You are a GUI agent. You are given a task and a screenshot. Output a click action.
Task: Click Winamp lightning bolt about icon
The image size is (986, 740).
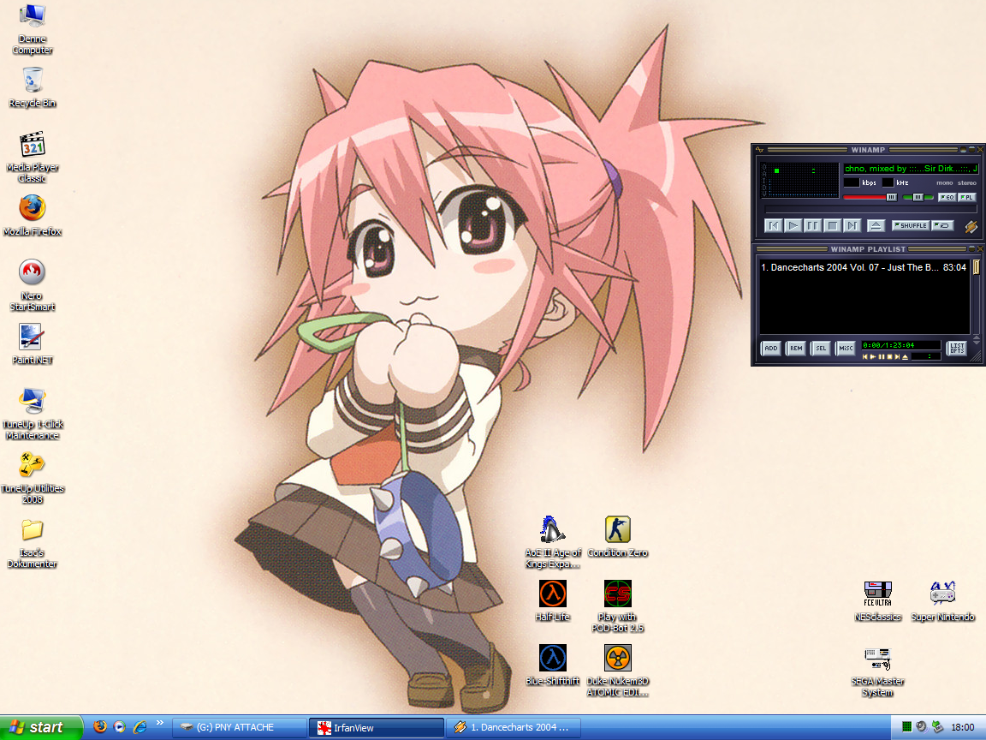[x=971, y=226]
